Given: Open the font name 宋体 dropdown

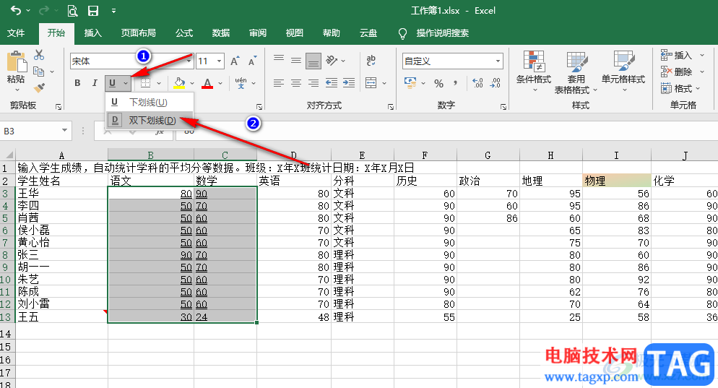Looking at the screenshot, I should [189, 61].
